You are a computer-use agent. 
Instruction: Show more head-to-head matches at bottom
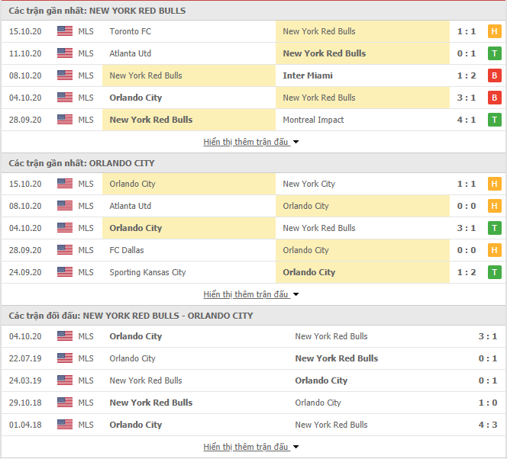point(250,447)
